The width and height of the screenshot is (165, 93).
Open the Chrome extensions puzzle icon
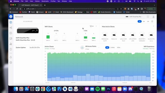click(x=138, y=9)
